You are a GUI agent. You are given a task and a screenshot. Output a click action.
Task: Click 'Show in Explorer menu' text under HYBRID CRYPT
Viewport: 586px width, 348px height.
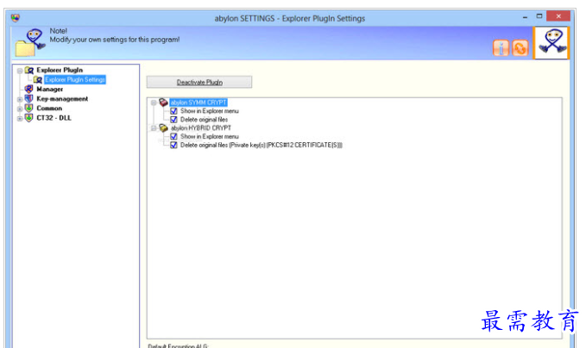coord(210,136)
